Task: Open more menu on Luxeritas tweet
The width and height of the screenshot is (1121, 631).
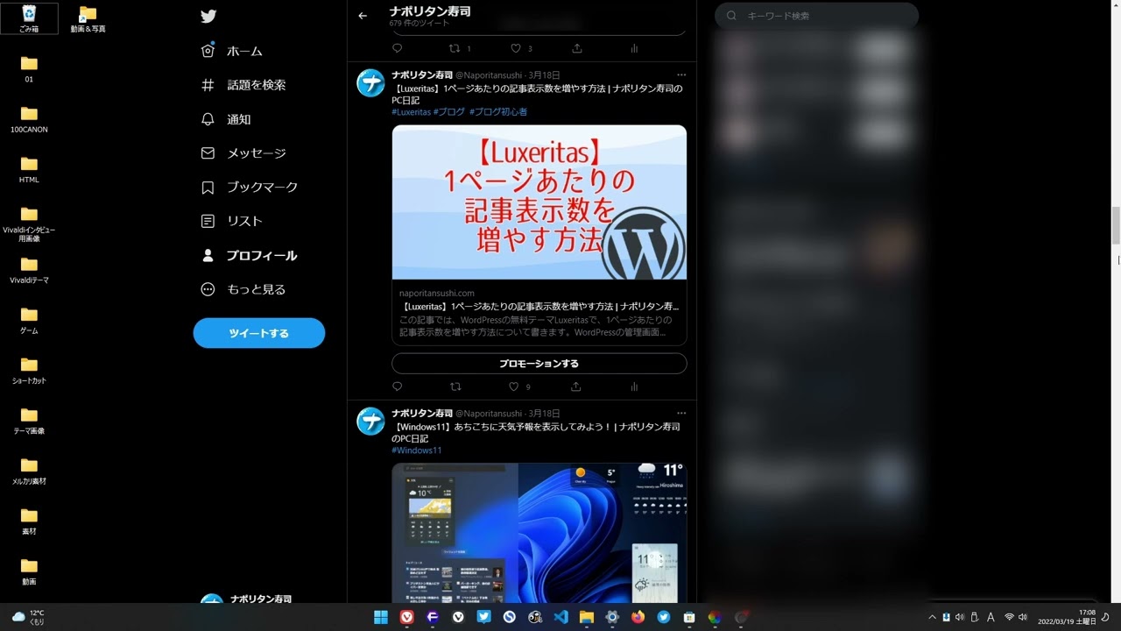Action: coord(681,75)
